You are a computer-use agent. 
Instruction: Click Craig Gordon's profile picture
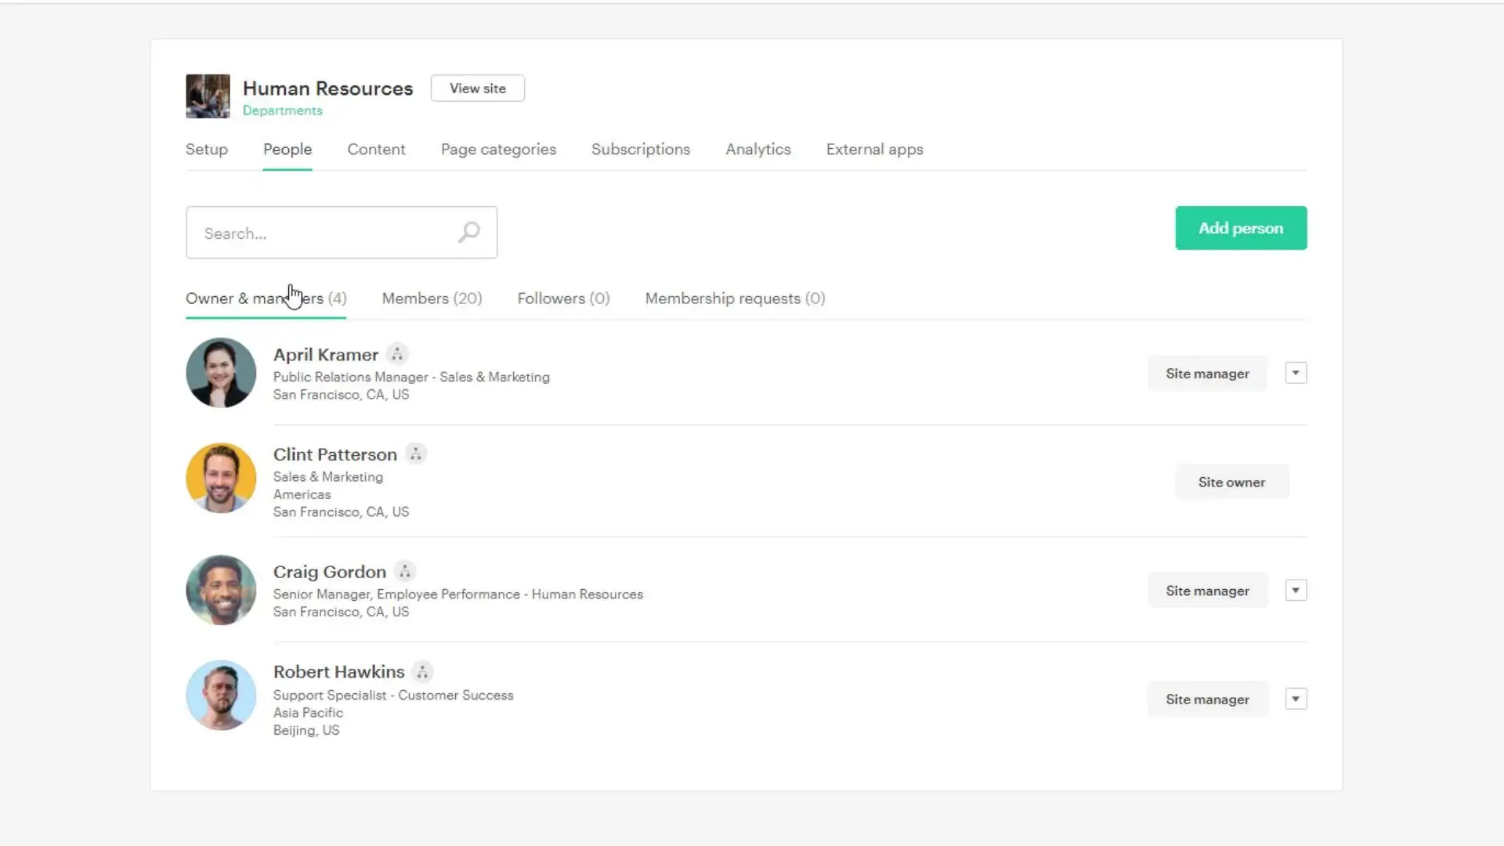221,590
